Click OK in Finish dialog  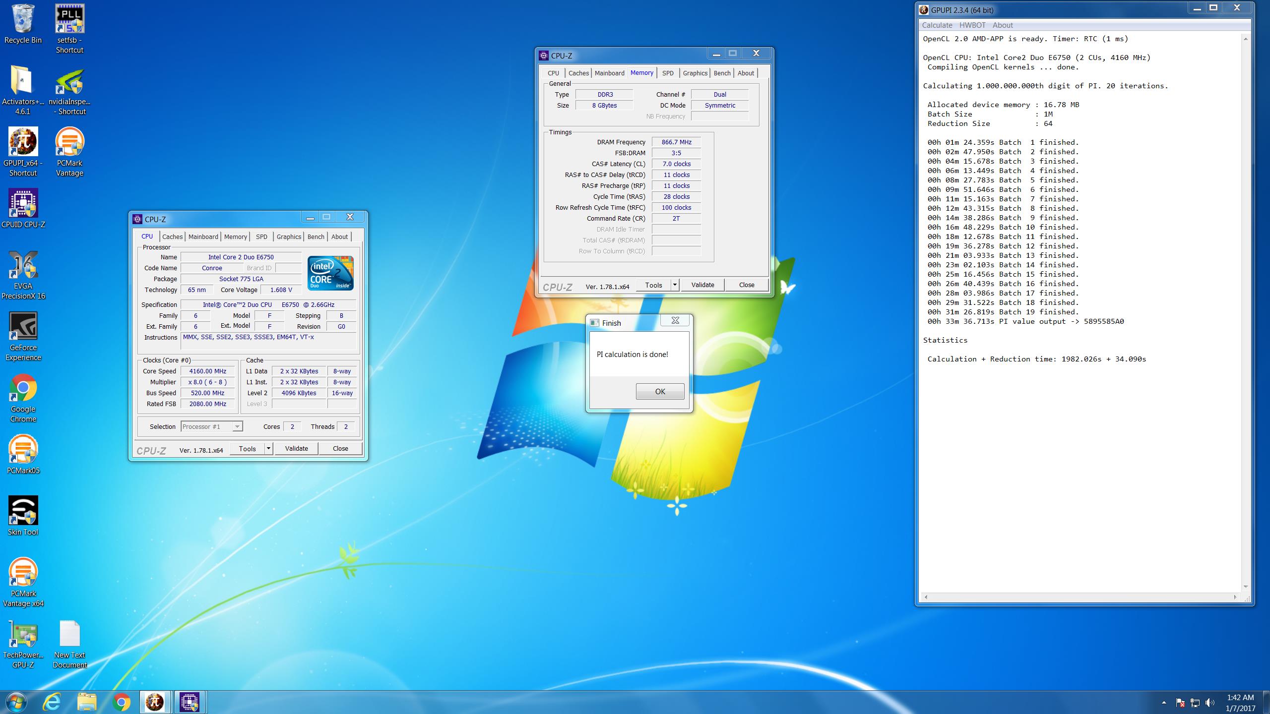pos(660,391)
